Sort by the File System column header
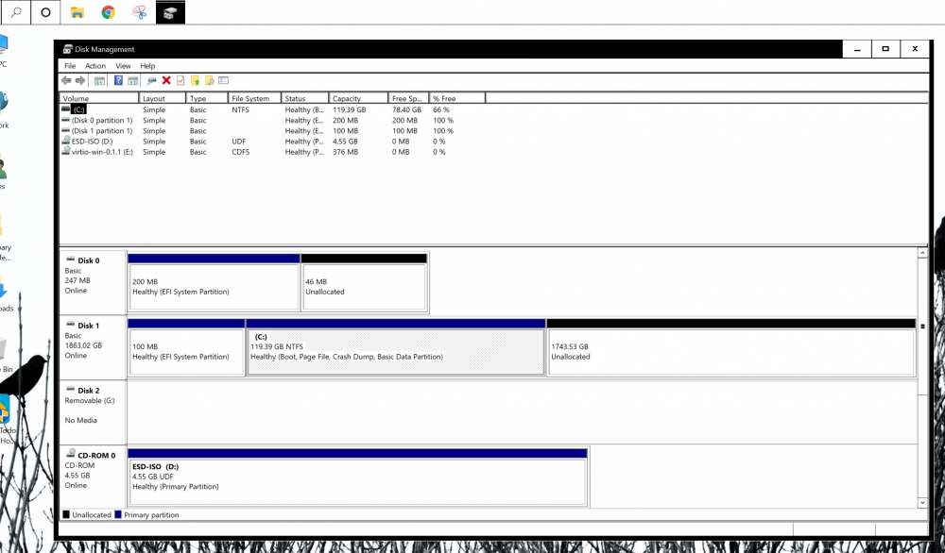945x553 pixels. [x=255, y=98]
